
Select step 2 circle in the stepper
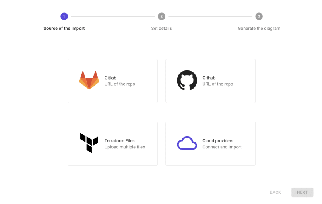[162, 16]
